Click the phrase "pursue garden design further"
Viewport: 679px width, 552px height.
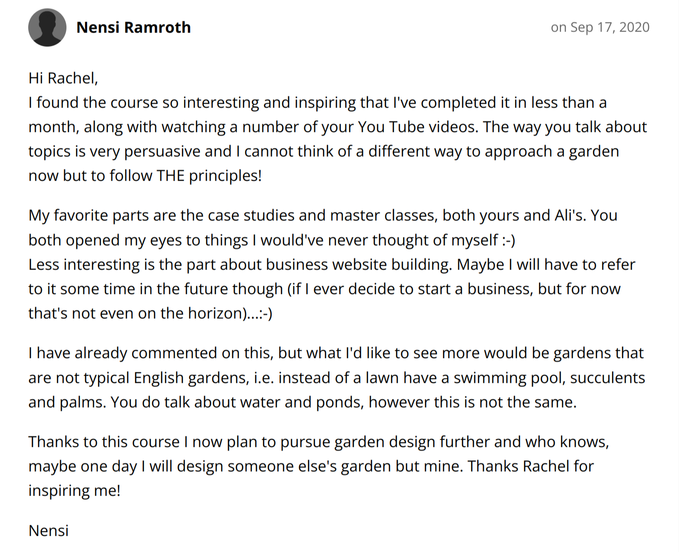point(385,442)
